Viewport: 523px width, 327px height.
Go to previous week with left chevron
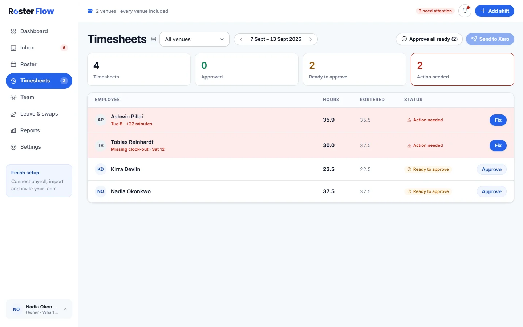tap(241, 39)
